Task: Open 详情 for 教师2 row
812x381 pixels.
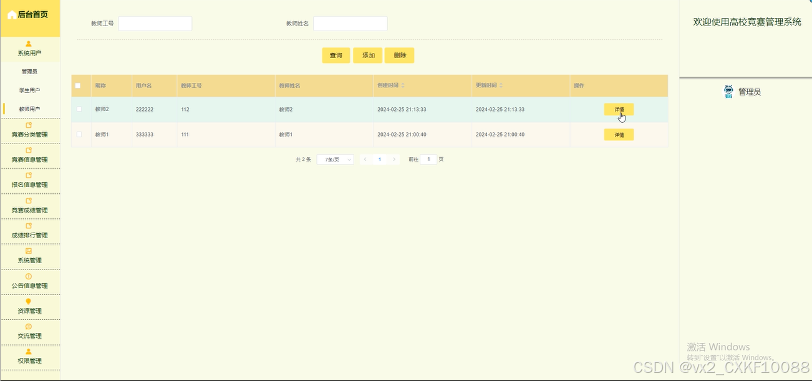Action: point(619,109)
